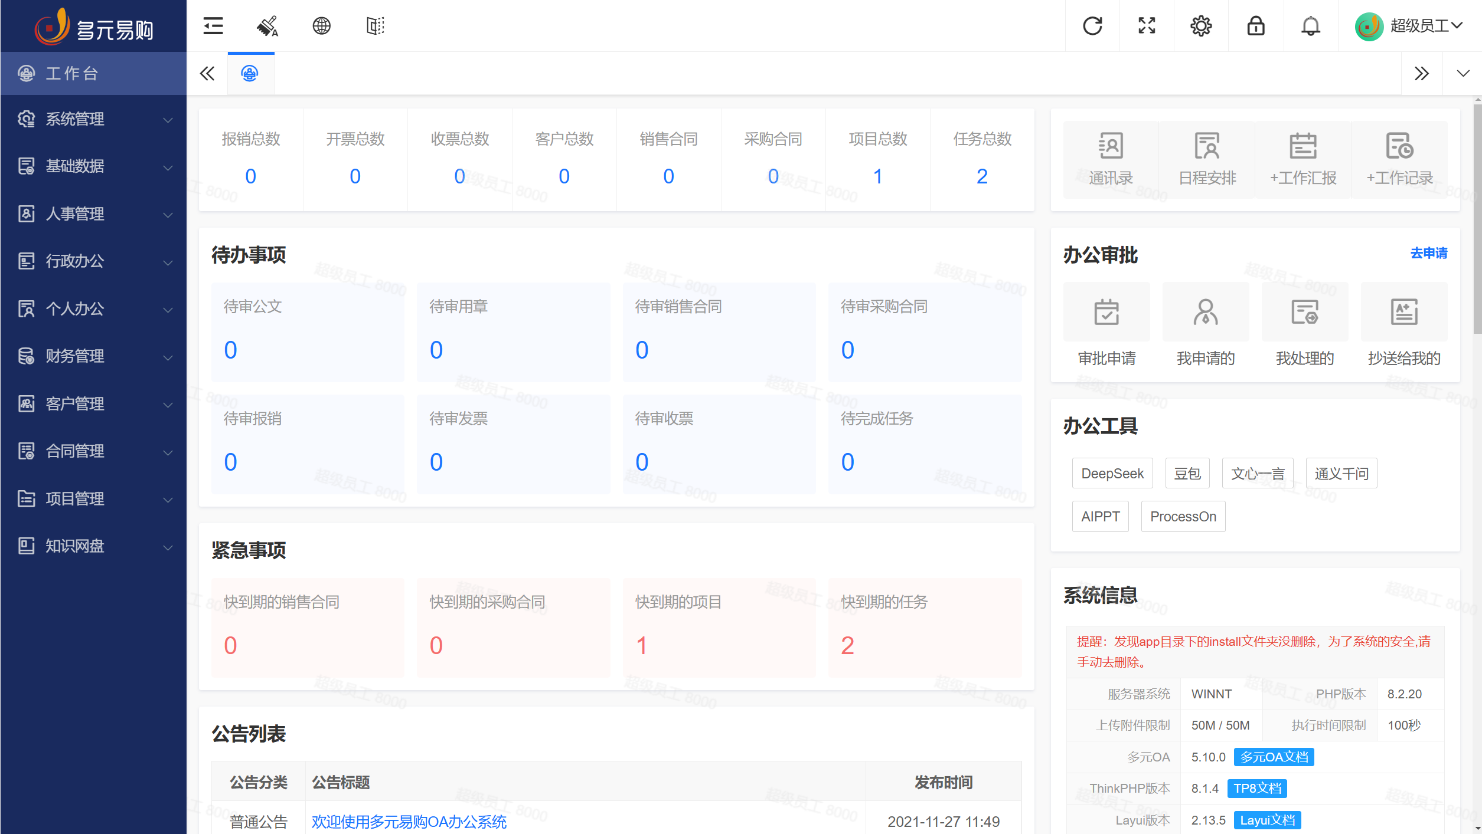Open settings gear icon in header
The height and width of the screenshot is (834, 1482).
[1201, 26]
